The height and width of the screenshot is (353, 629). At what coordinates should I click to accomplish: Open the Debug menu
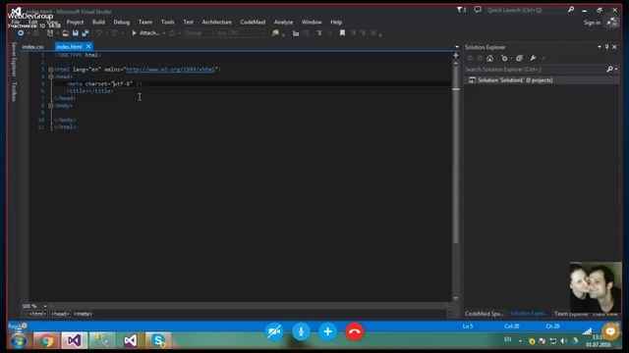tap(121, 22)
